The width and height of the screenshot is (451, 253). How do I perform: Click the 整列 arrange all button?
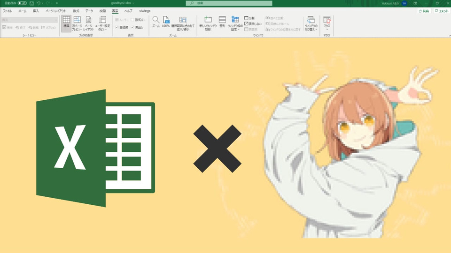point(222,22)
